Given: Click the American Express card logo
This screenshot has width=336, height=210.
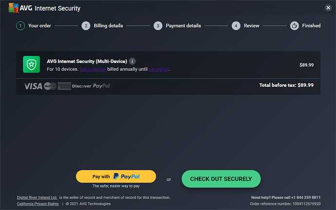Looking at the screenshot, I should point(64,86).
